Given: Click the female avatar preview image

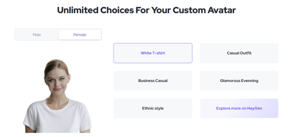Looking at the screenshot, I should tap(57, 96).
